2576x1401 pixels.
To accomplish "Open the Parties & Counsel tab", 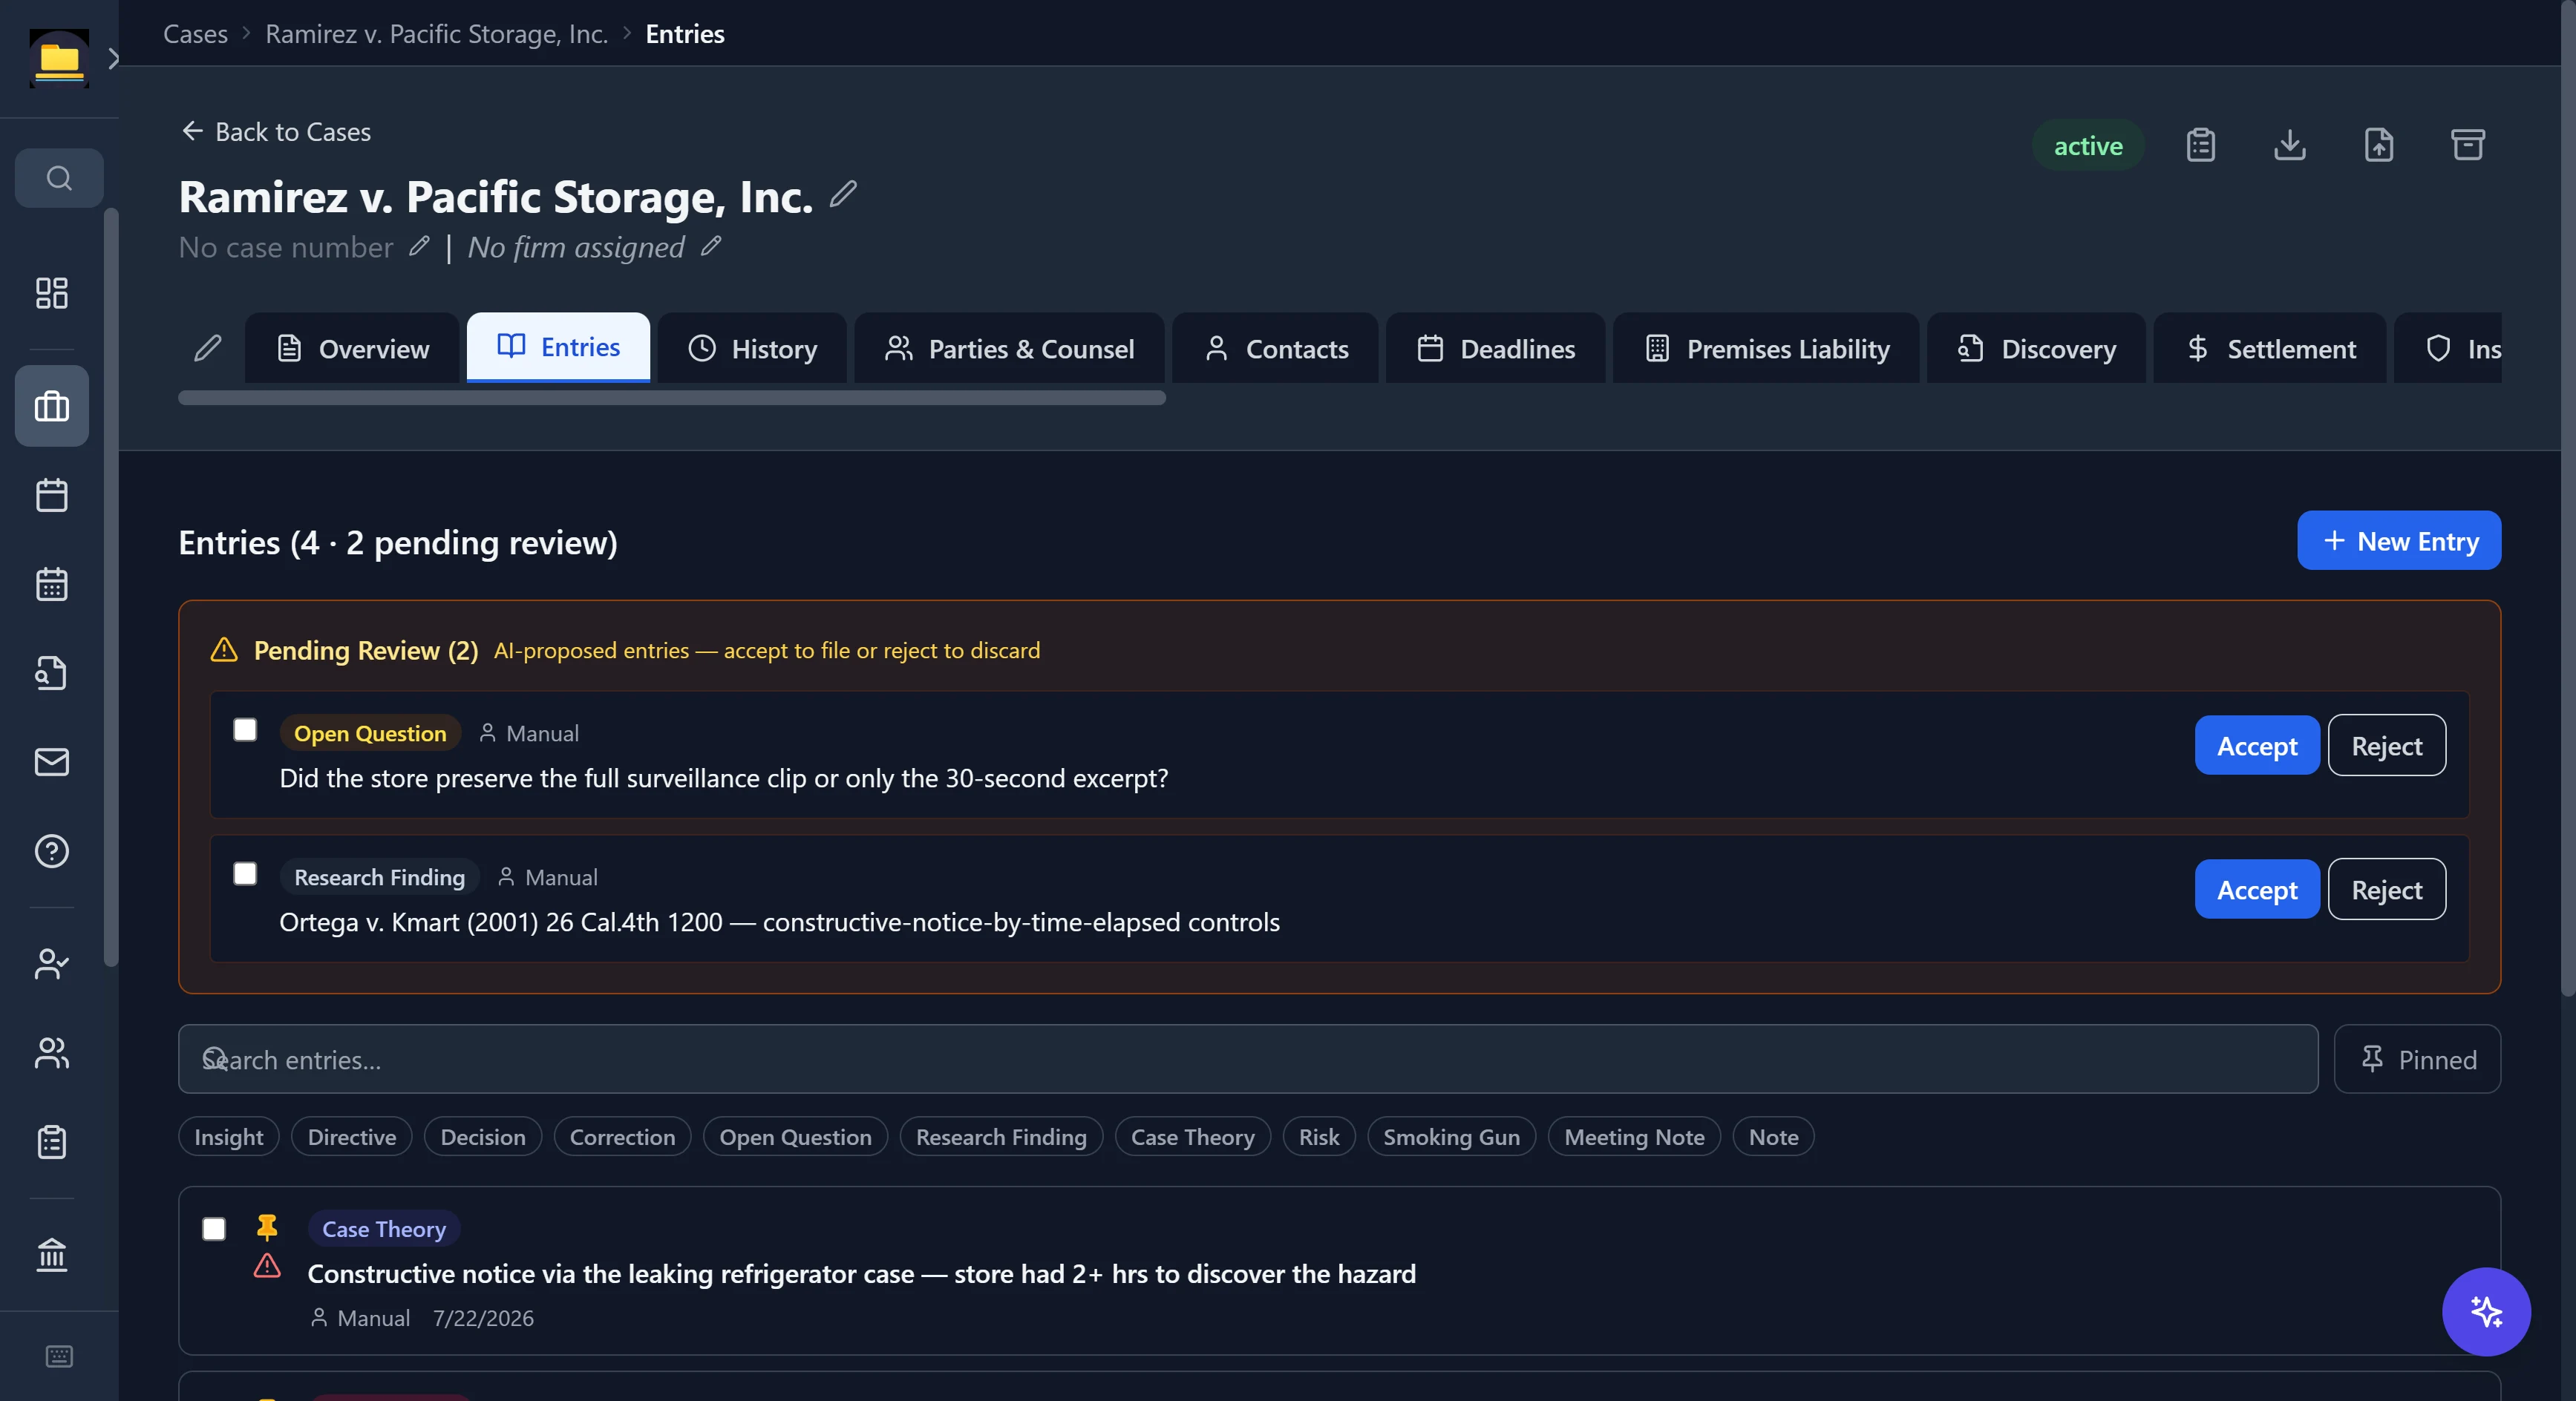I will coord(1009,348).
